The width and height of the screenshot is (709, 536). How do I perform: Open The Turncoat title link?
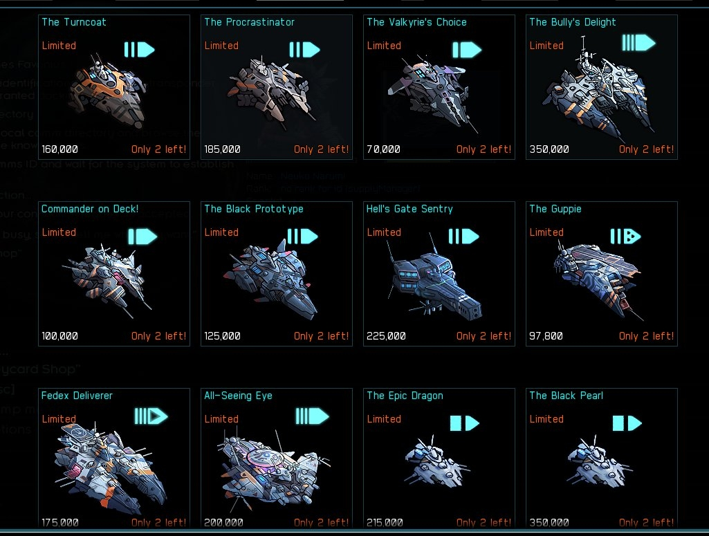74,22
